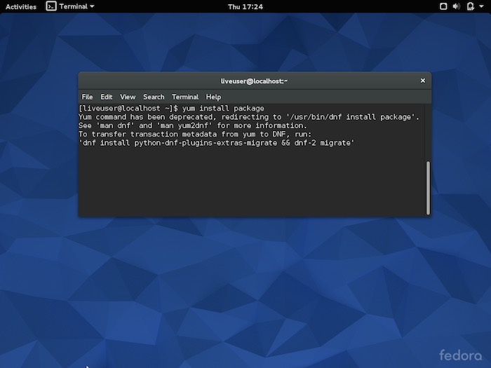Open the Help menu
Viewport: 491px width, 368px height.
[213, 97]
